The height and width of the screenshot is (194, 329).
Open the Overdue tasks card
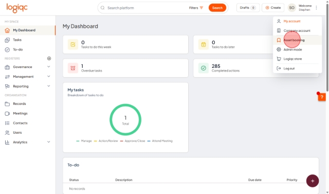tap(125, 68)
